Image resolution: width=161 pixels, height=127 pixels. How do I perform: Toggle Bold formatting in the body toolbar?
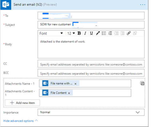[x=79, y=33]
